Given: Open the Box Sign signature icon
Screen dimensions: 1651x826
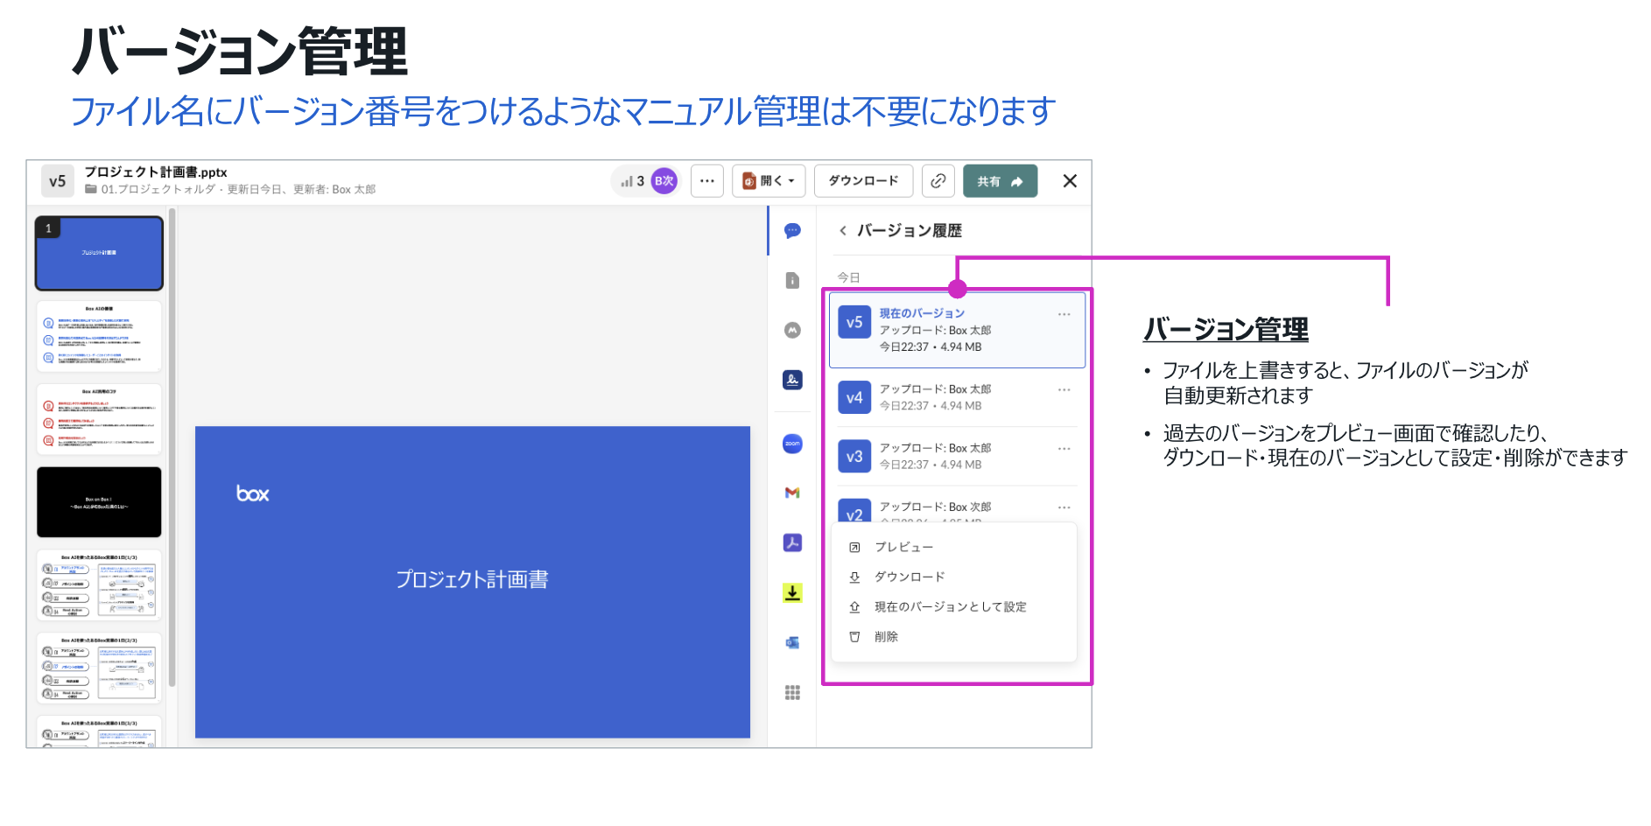Looking at the screenshot, I should coord(792,380).
